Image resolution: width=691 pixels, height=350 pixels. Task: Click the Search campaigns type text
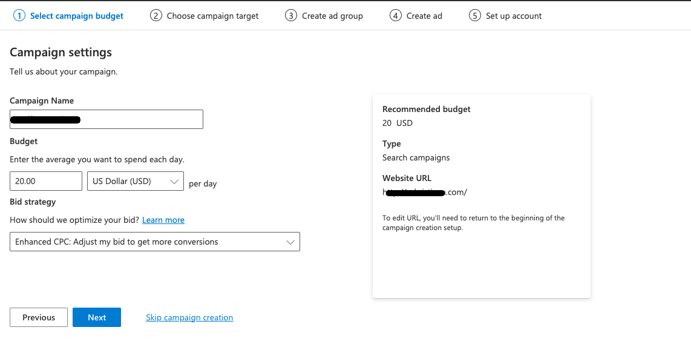(416, 157)
